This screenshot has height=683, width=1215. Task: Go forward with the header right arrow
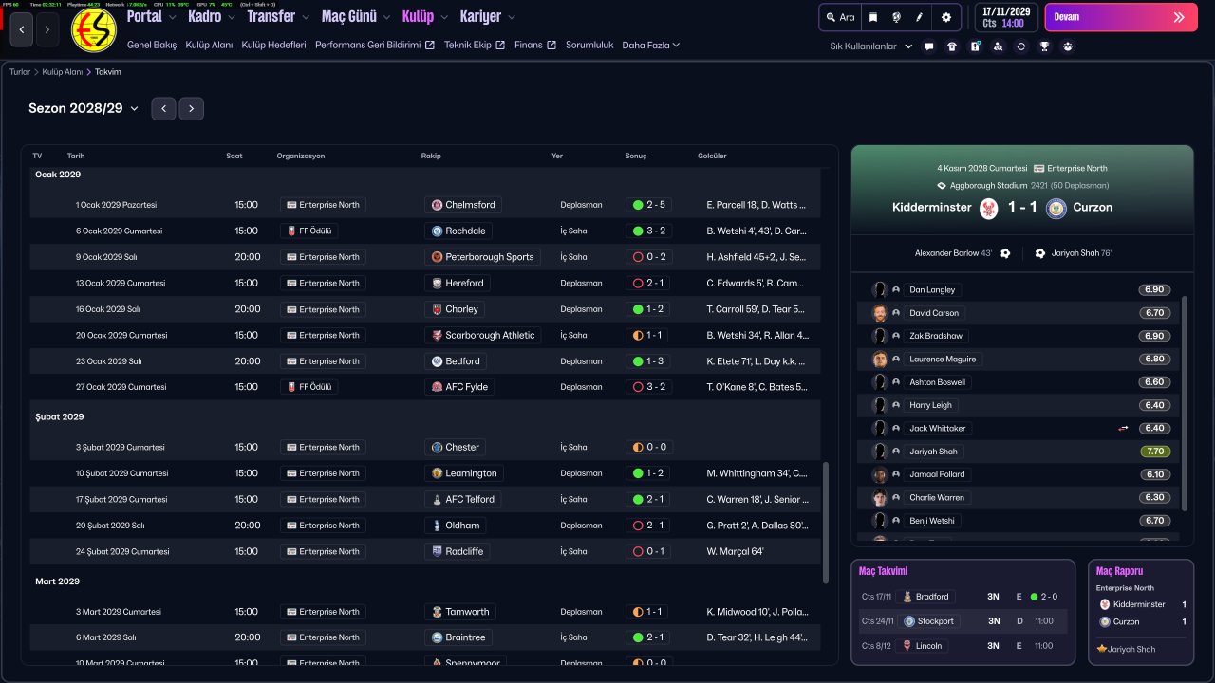pos(47,30)
